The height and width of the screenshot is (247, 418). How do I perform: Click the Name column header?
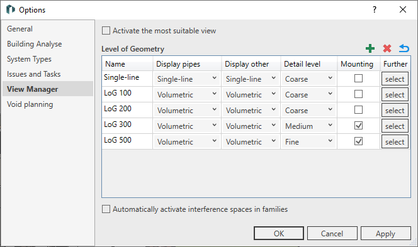127,64
